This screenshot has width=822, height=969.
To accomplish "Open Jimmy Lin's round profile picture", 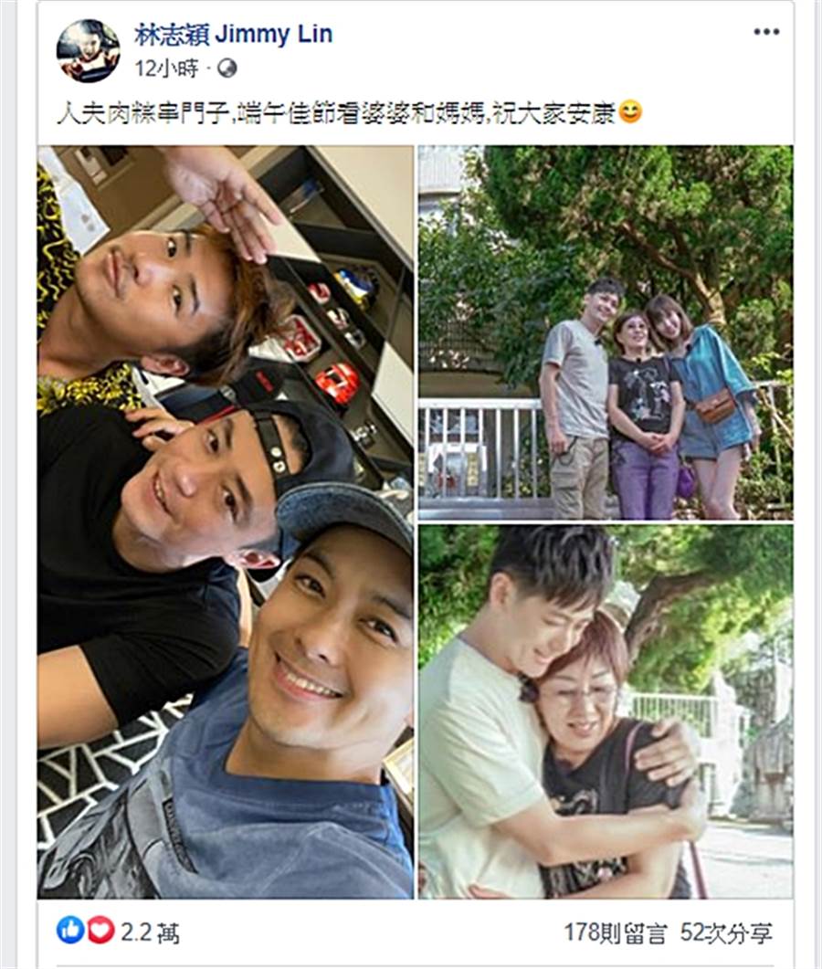I will [x=88, y=50].
